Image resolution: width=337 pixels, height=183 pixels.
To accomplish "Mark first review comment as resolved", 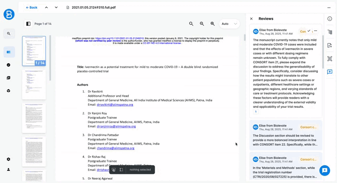I will click(x=309, y=31).
